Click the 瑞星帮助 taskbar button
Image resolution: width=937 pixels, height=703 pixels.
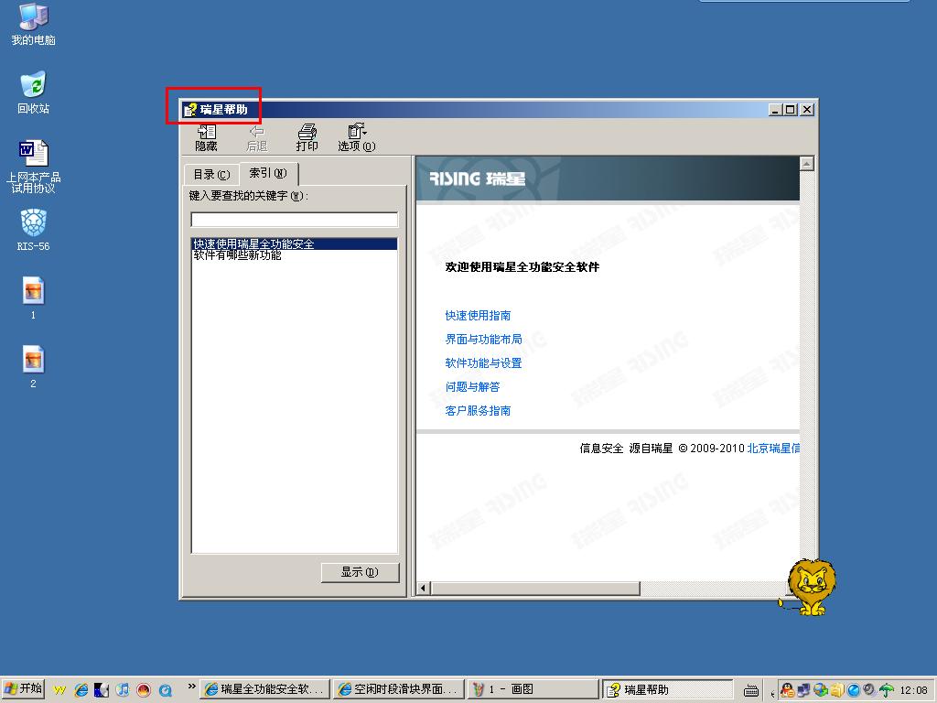point(667,689)
